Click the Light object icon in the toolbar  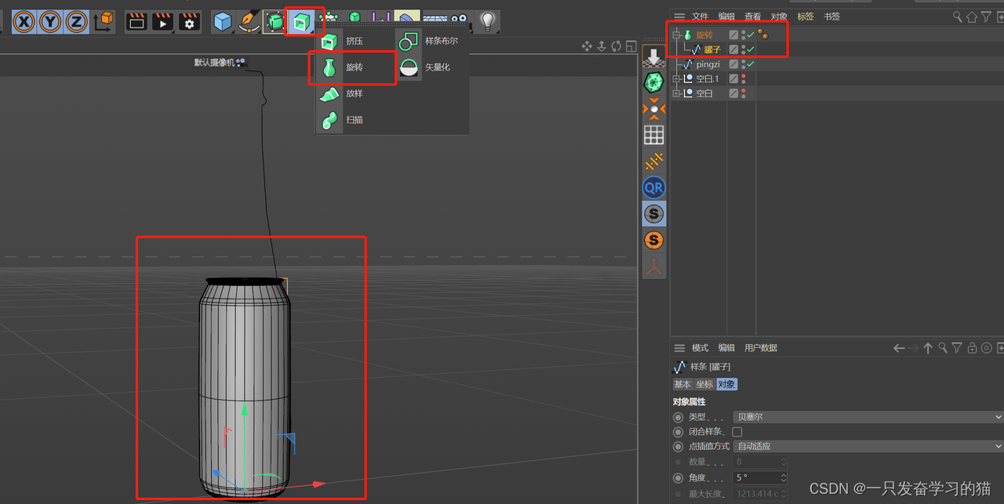coord(487,21)
